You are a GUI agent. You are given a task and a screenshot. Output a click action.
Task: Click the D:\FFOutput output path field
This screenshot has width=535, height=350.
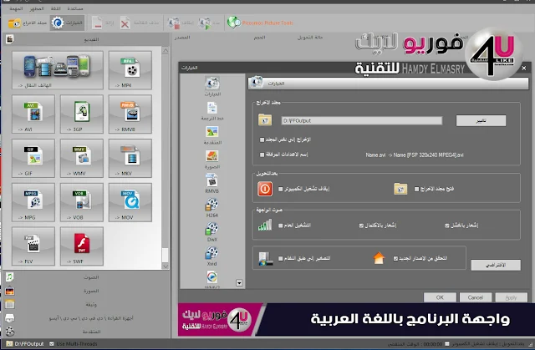click(361, 120)
